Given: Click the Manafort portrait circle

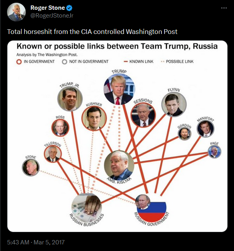Looking at the screenshot, I should click(206, 129).
